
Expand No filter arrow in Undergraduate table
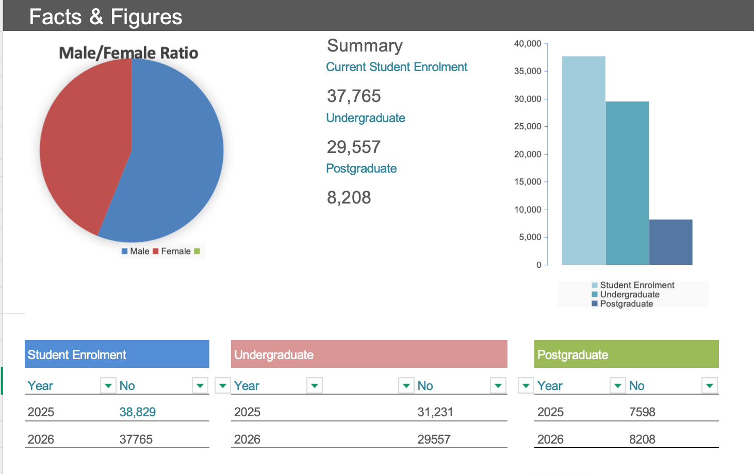tap(498, 385)
